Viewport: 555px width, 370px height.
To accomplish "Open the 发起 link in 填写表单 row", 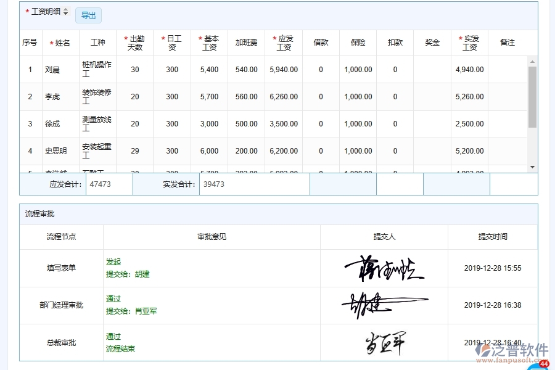I will point(113,261).
